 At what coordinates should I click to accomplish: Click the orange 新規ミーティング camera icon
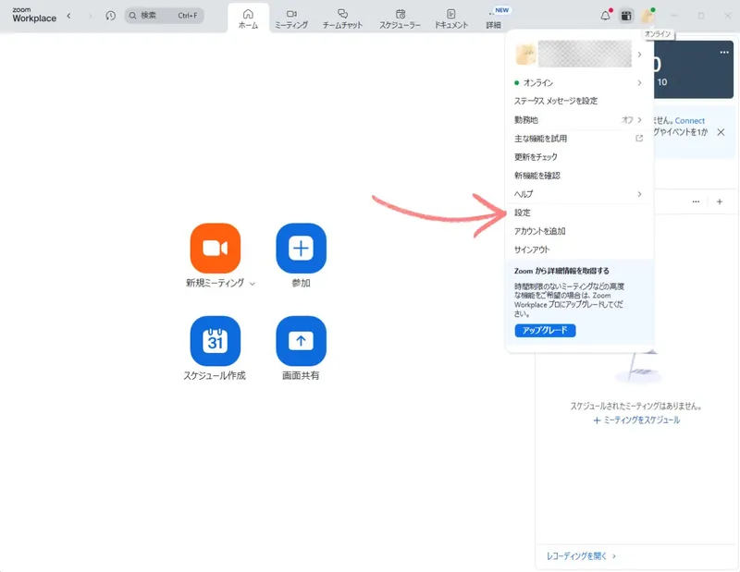click(x=215, y=248)
